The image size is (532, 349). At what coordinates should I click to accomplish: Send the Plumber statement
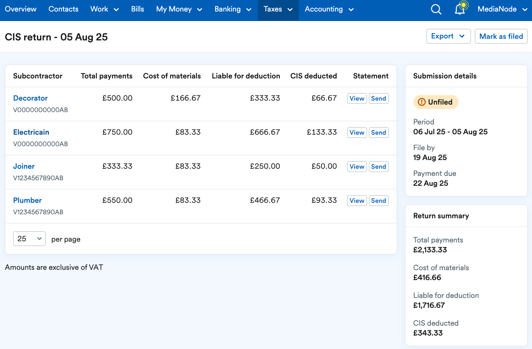coord(378,200)
